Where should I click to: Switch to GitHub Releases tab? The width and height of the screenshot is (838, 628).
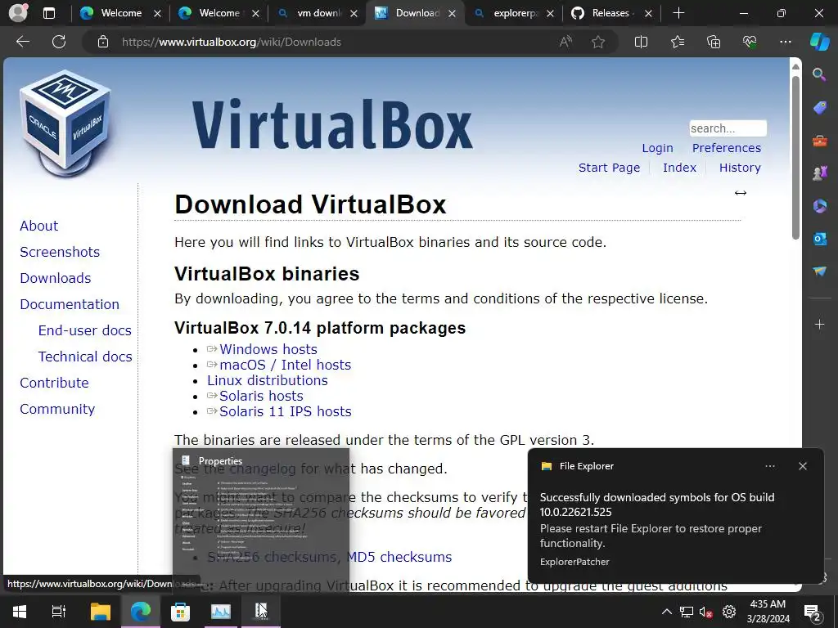[610, 13]
